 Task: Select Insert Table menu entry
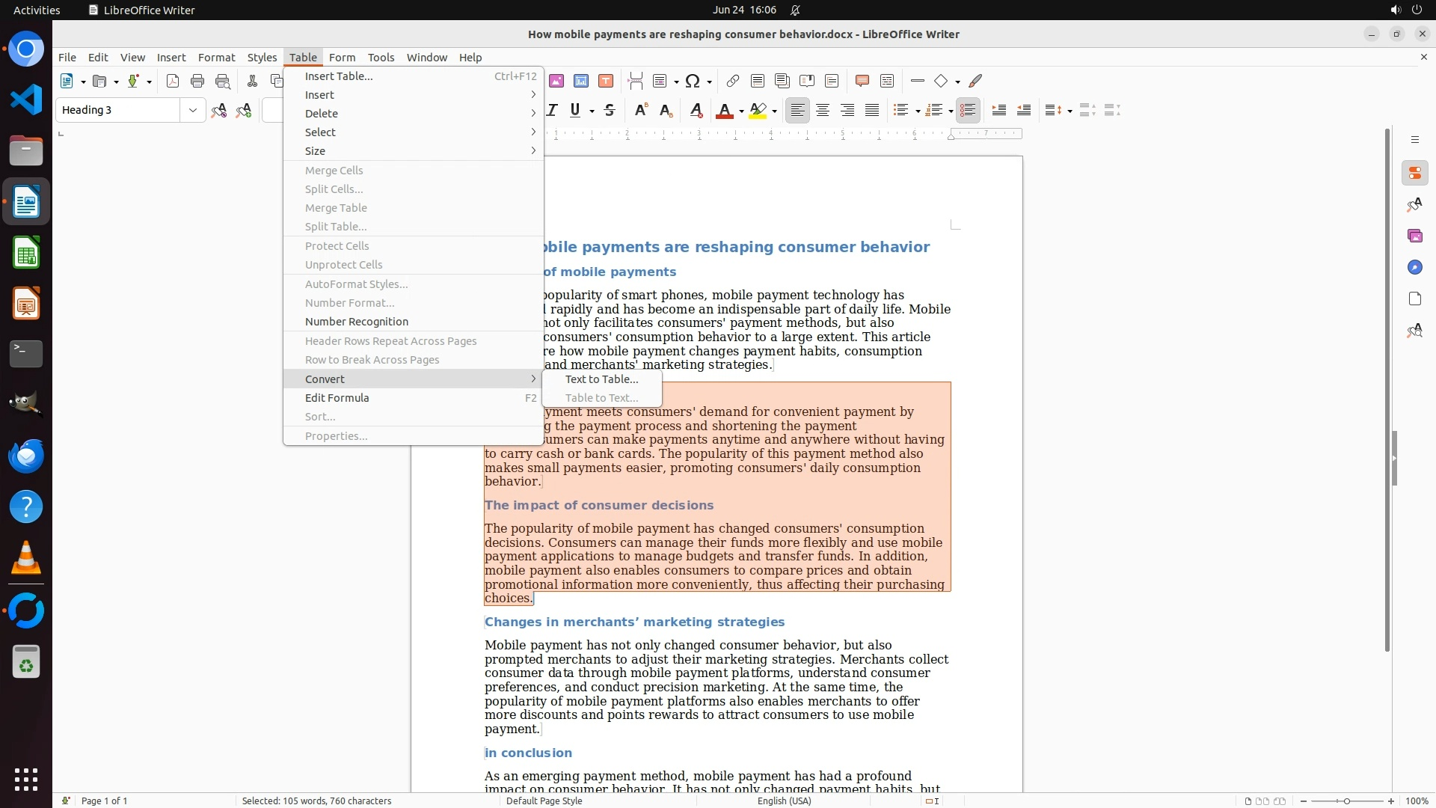[338, 76]
